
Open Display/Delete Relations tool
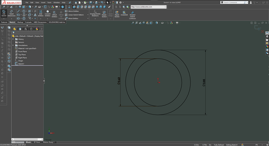click(x=95, y=13)
